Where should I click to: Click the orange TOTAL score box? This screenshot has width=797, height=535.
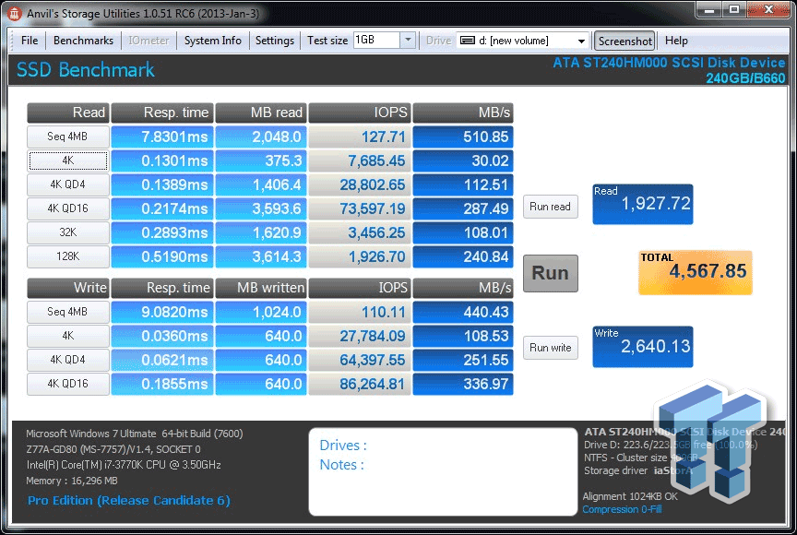(695, 272)
